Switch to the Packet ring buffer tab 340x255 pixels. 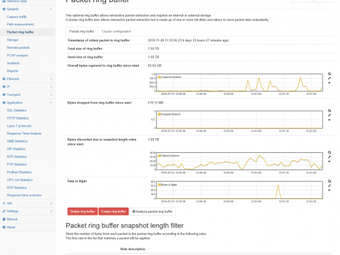click(x=82, y=31)
